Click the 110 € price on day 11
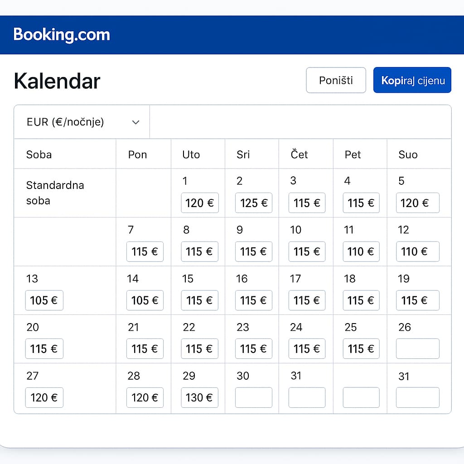This screenshot has width=464, height=464. (x=361, y=251)
